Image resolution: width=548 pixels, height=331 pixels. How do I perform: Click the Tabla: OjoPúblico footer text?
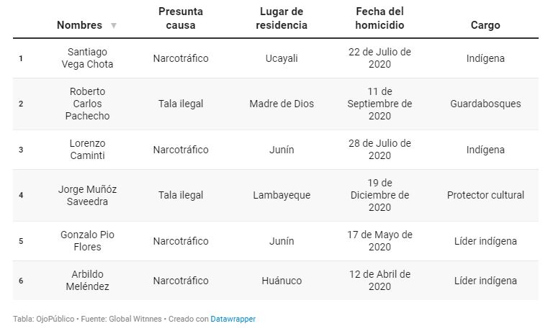[x=44, y=319]
